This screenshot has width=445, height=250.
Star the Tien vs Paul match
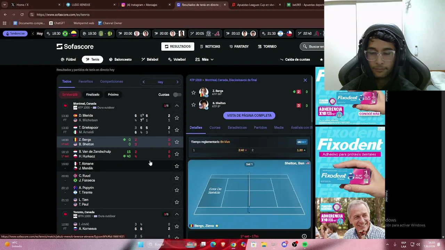(177, 202)
